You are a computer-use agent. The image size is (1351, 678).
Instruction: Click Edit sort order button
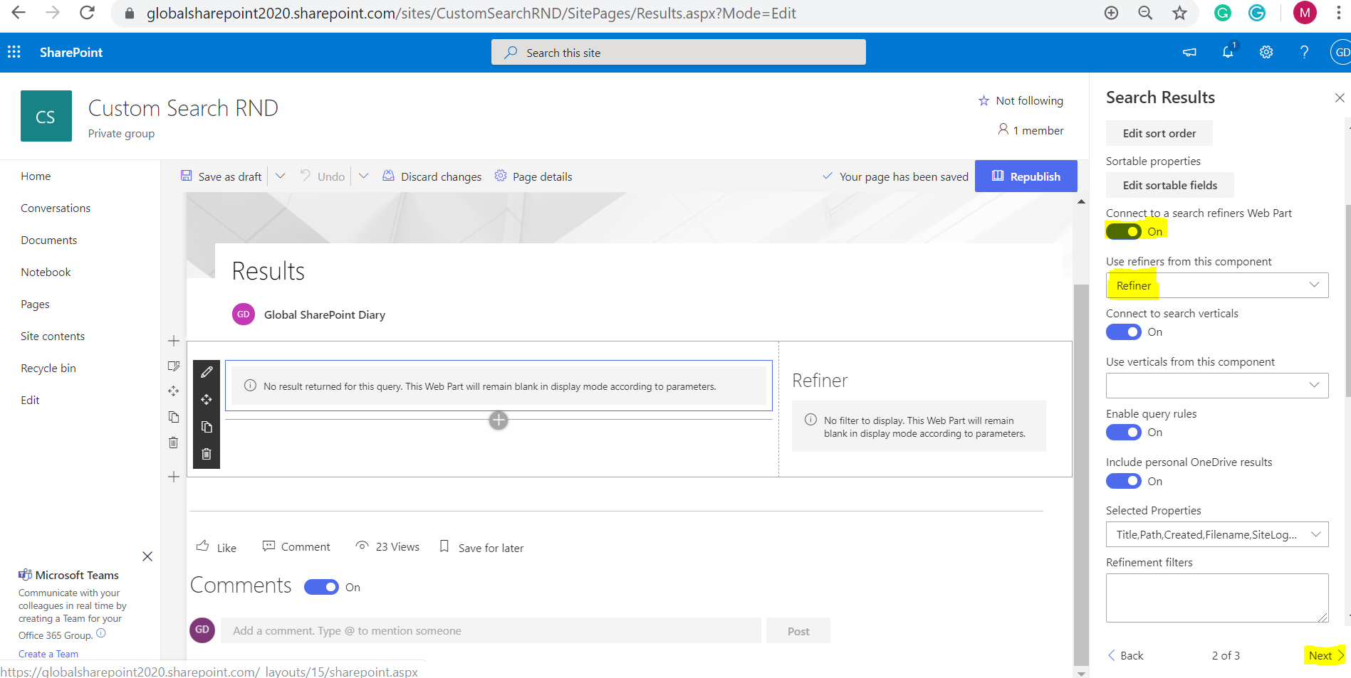click(1159, 133)
